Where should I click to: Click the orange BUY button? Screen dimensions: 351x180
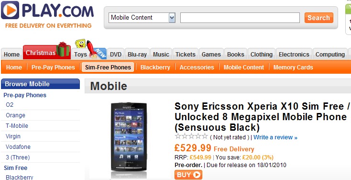point(188,175)
